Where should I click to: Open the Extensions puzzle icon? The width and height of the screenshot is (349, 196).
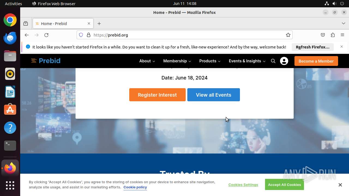point(333,35)
